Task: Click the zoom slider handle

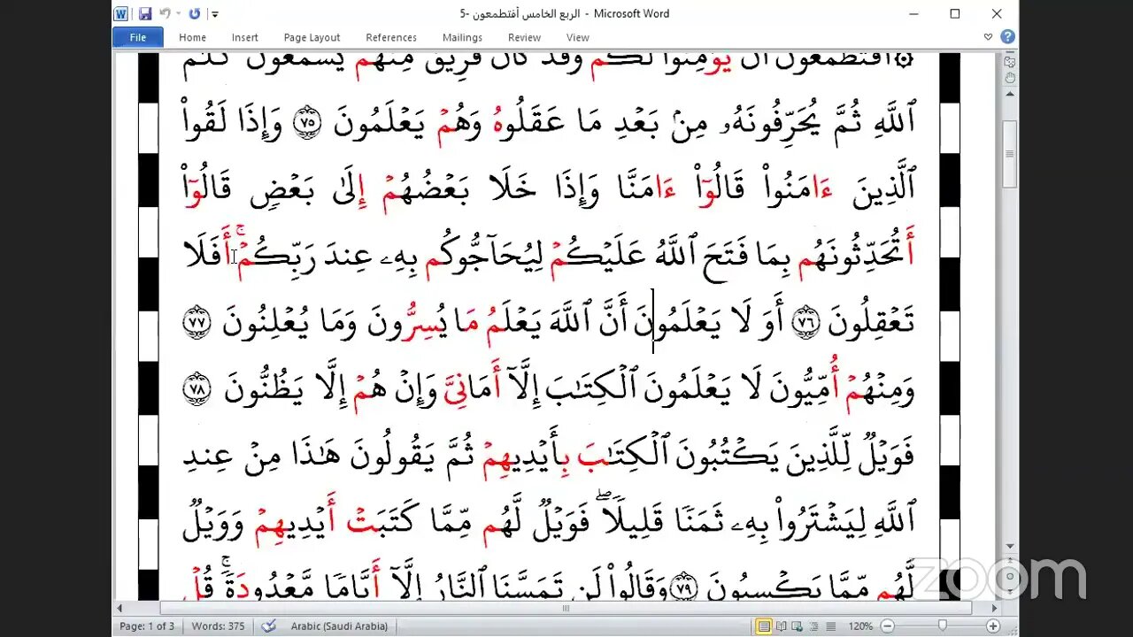Action: (942, 626)
